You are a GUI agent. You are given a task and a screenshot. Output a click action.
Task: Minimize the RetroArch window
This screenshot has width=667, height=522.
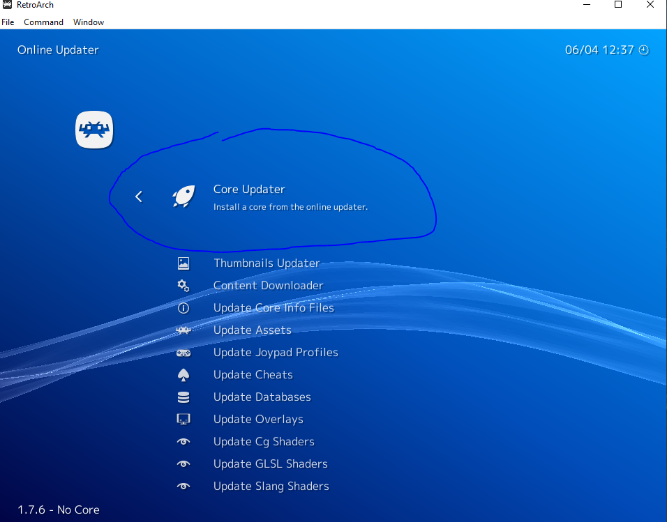point(587,5)
